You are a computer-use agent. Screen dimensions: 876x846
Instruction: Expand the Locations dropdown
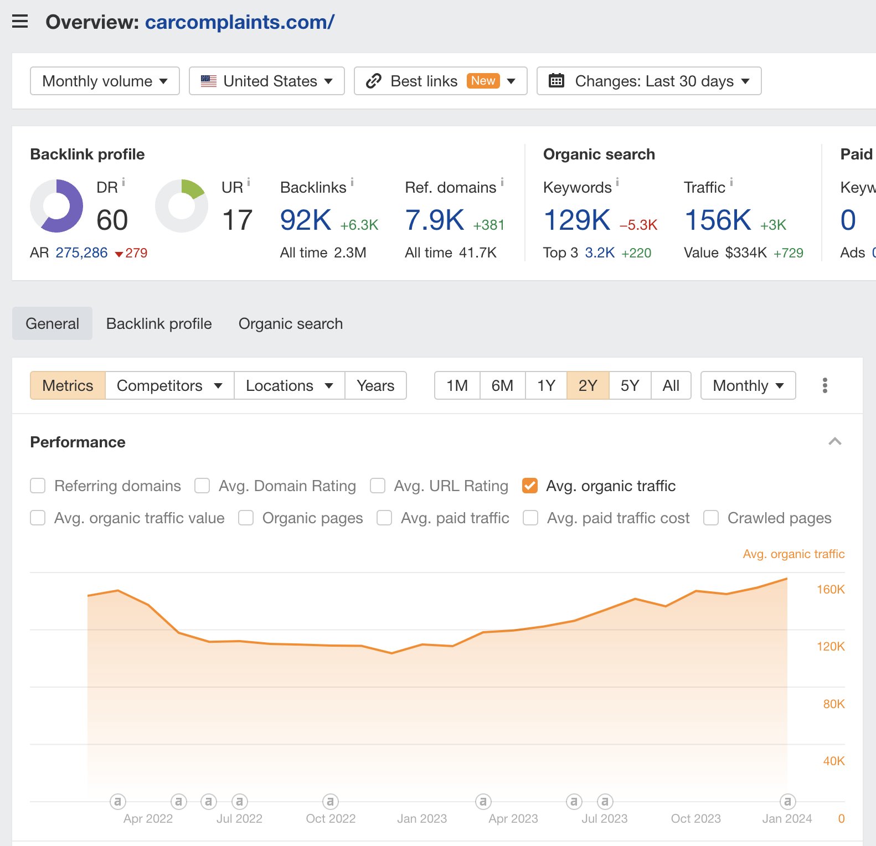(290, 385)
